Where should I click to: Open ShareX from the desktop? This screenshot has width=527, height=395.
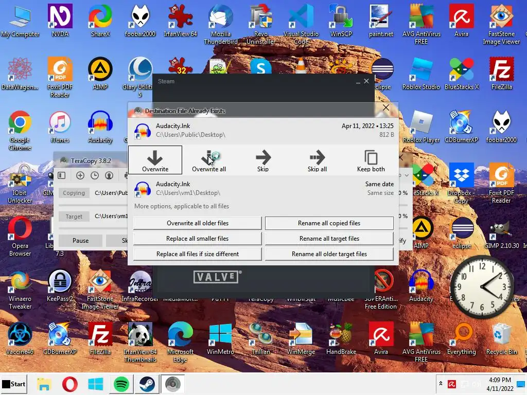100,20
